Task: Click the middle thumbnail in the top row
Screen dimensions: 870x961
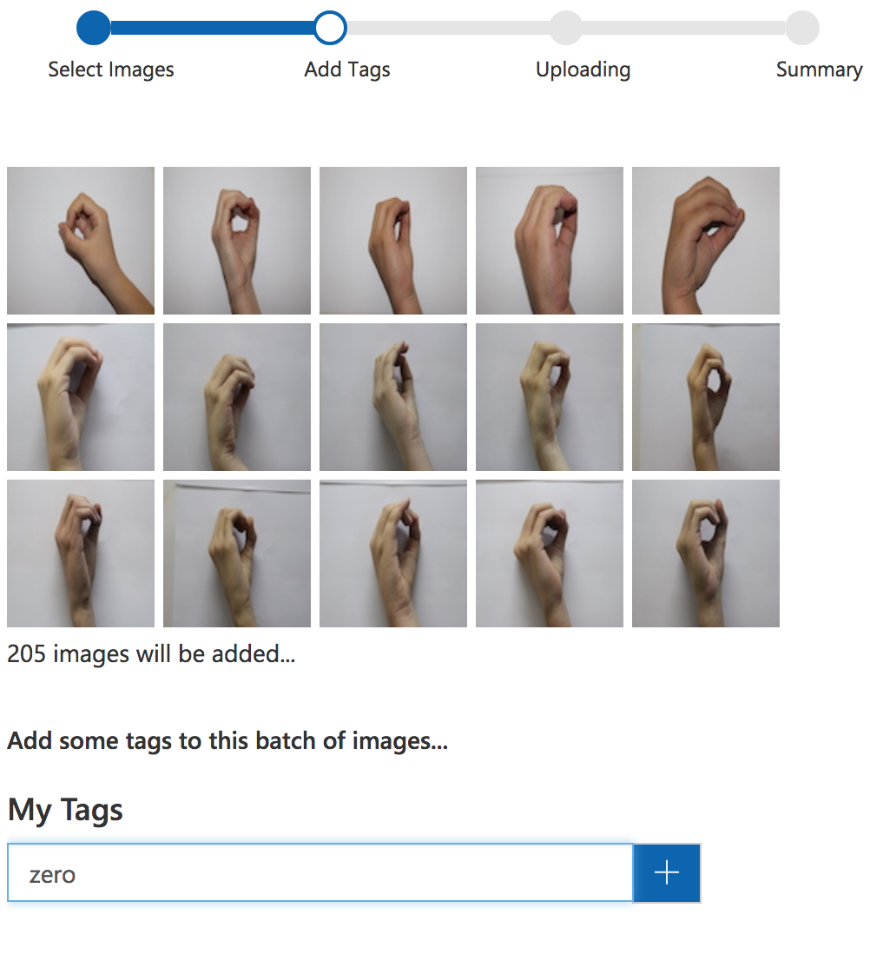Action: coord(392,240)
